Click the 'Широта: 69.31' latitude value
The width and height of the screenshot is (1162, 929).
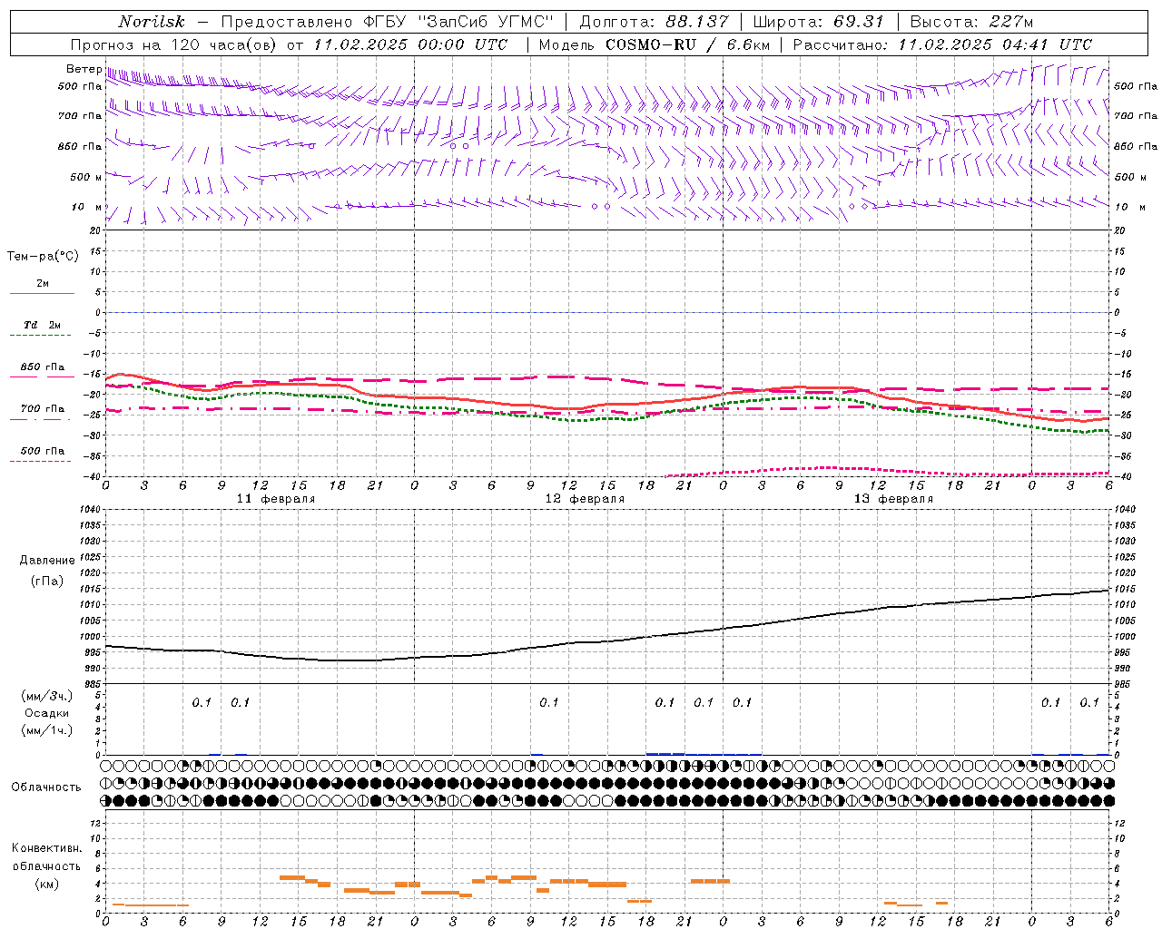[x=818, y=22]
